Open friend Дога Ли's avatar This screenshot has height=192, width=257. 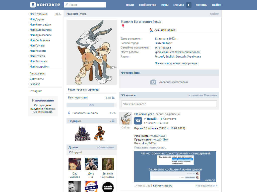(91, 164)
